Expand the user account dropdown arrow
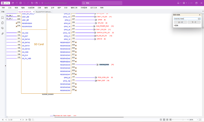 (187, 3)
